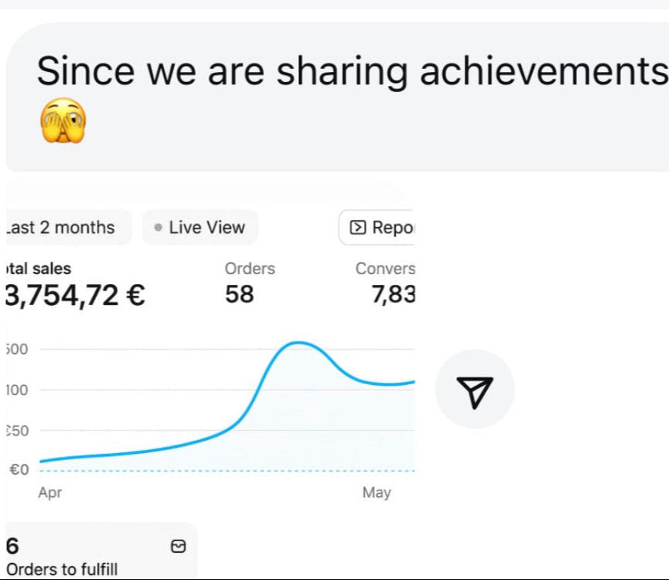Open the Live View button

click(200, 228)
